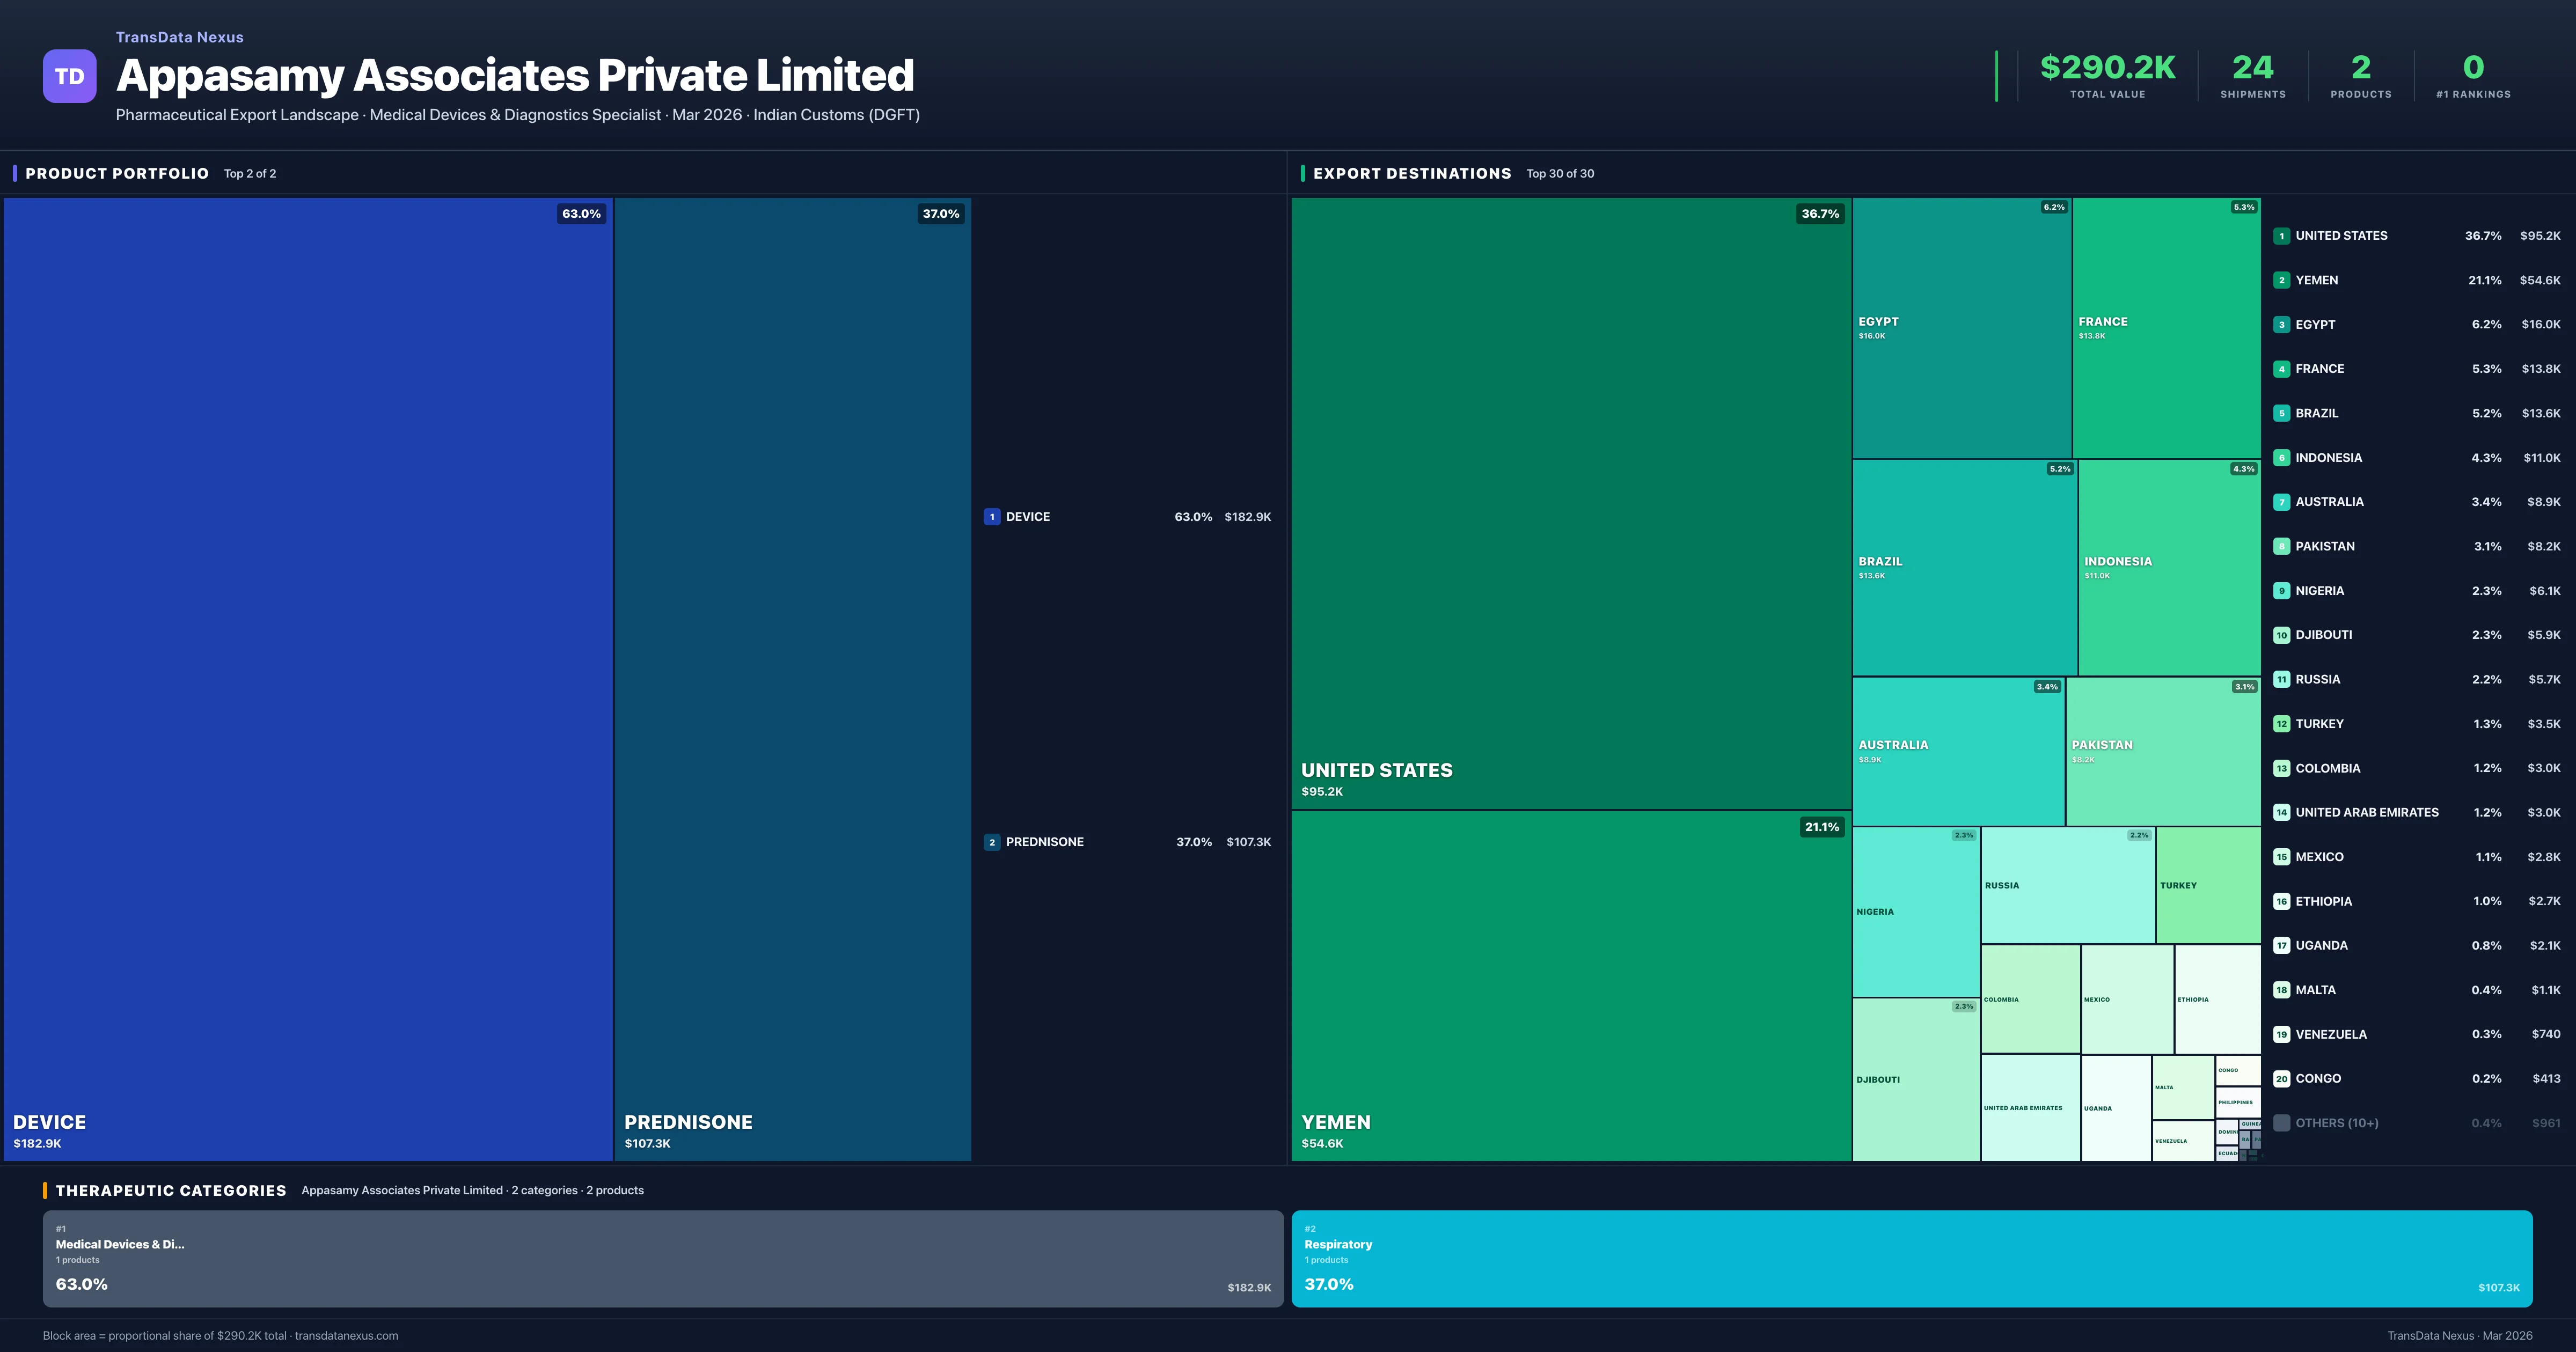Click the rank 1 badge beside DEVICE

(992, 517)
